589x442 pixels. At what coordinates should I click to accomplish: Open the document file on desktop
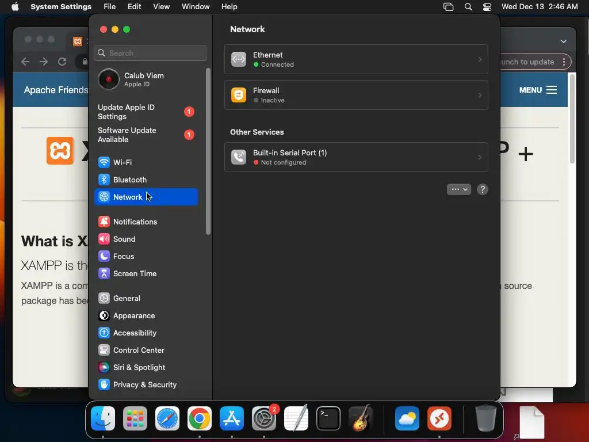[532, 422]
